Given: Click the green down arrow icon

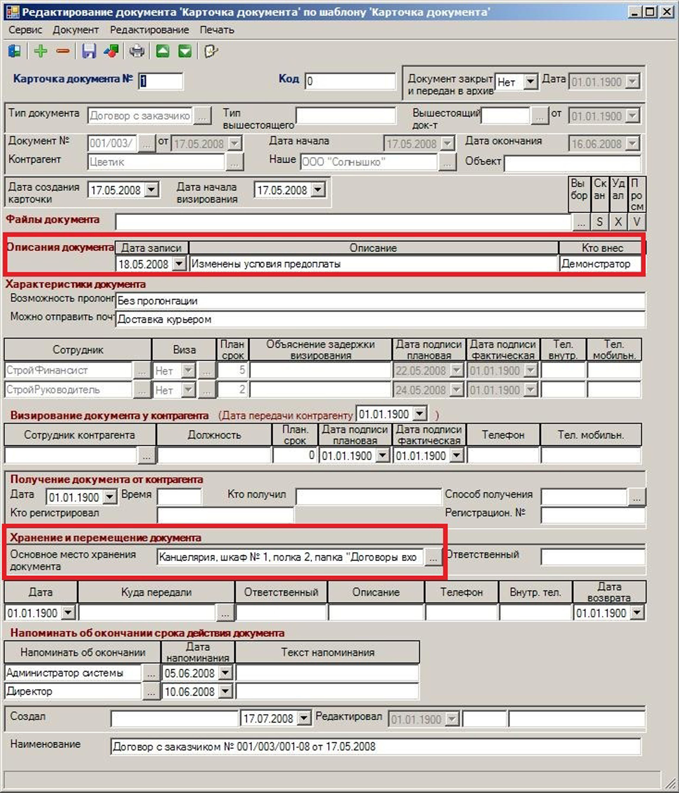Looking at the screenshot, I should [x=185, y=51].
